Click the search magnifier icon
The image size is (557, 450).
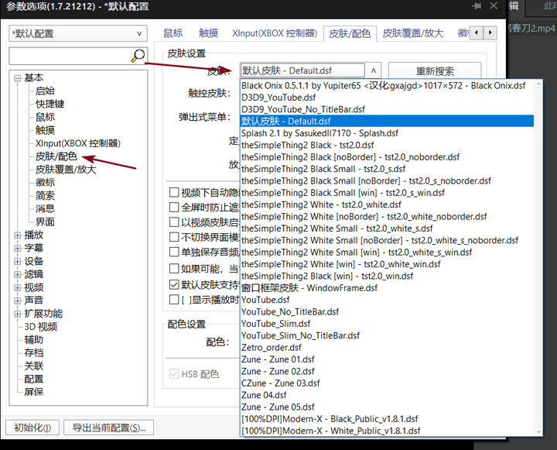[x=138, y=56]
